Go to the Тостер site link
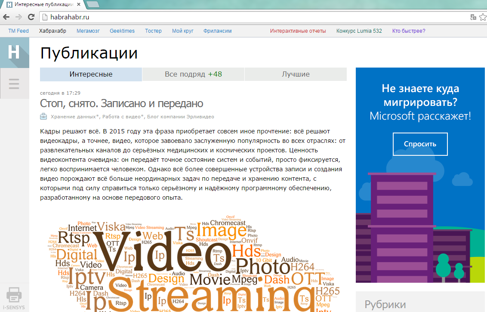The height and width of the screenshot is (312, 487). click(x=153, y=31)
